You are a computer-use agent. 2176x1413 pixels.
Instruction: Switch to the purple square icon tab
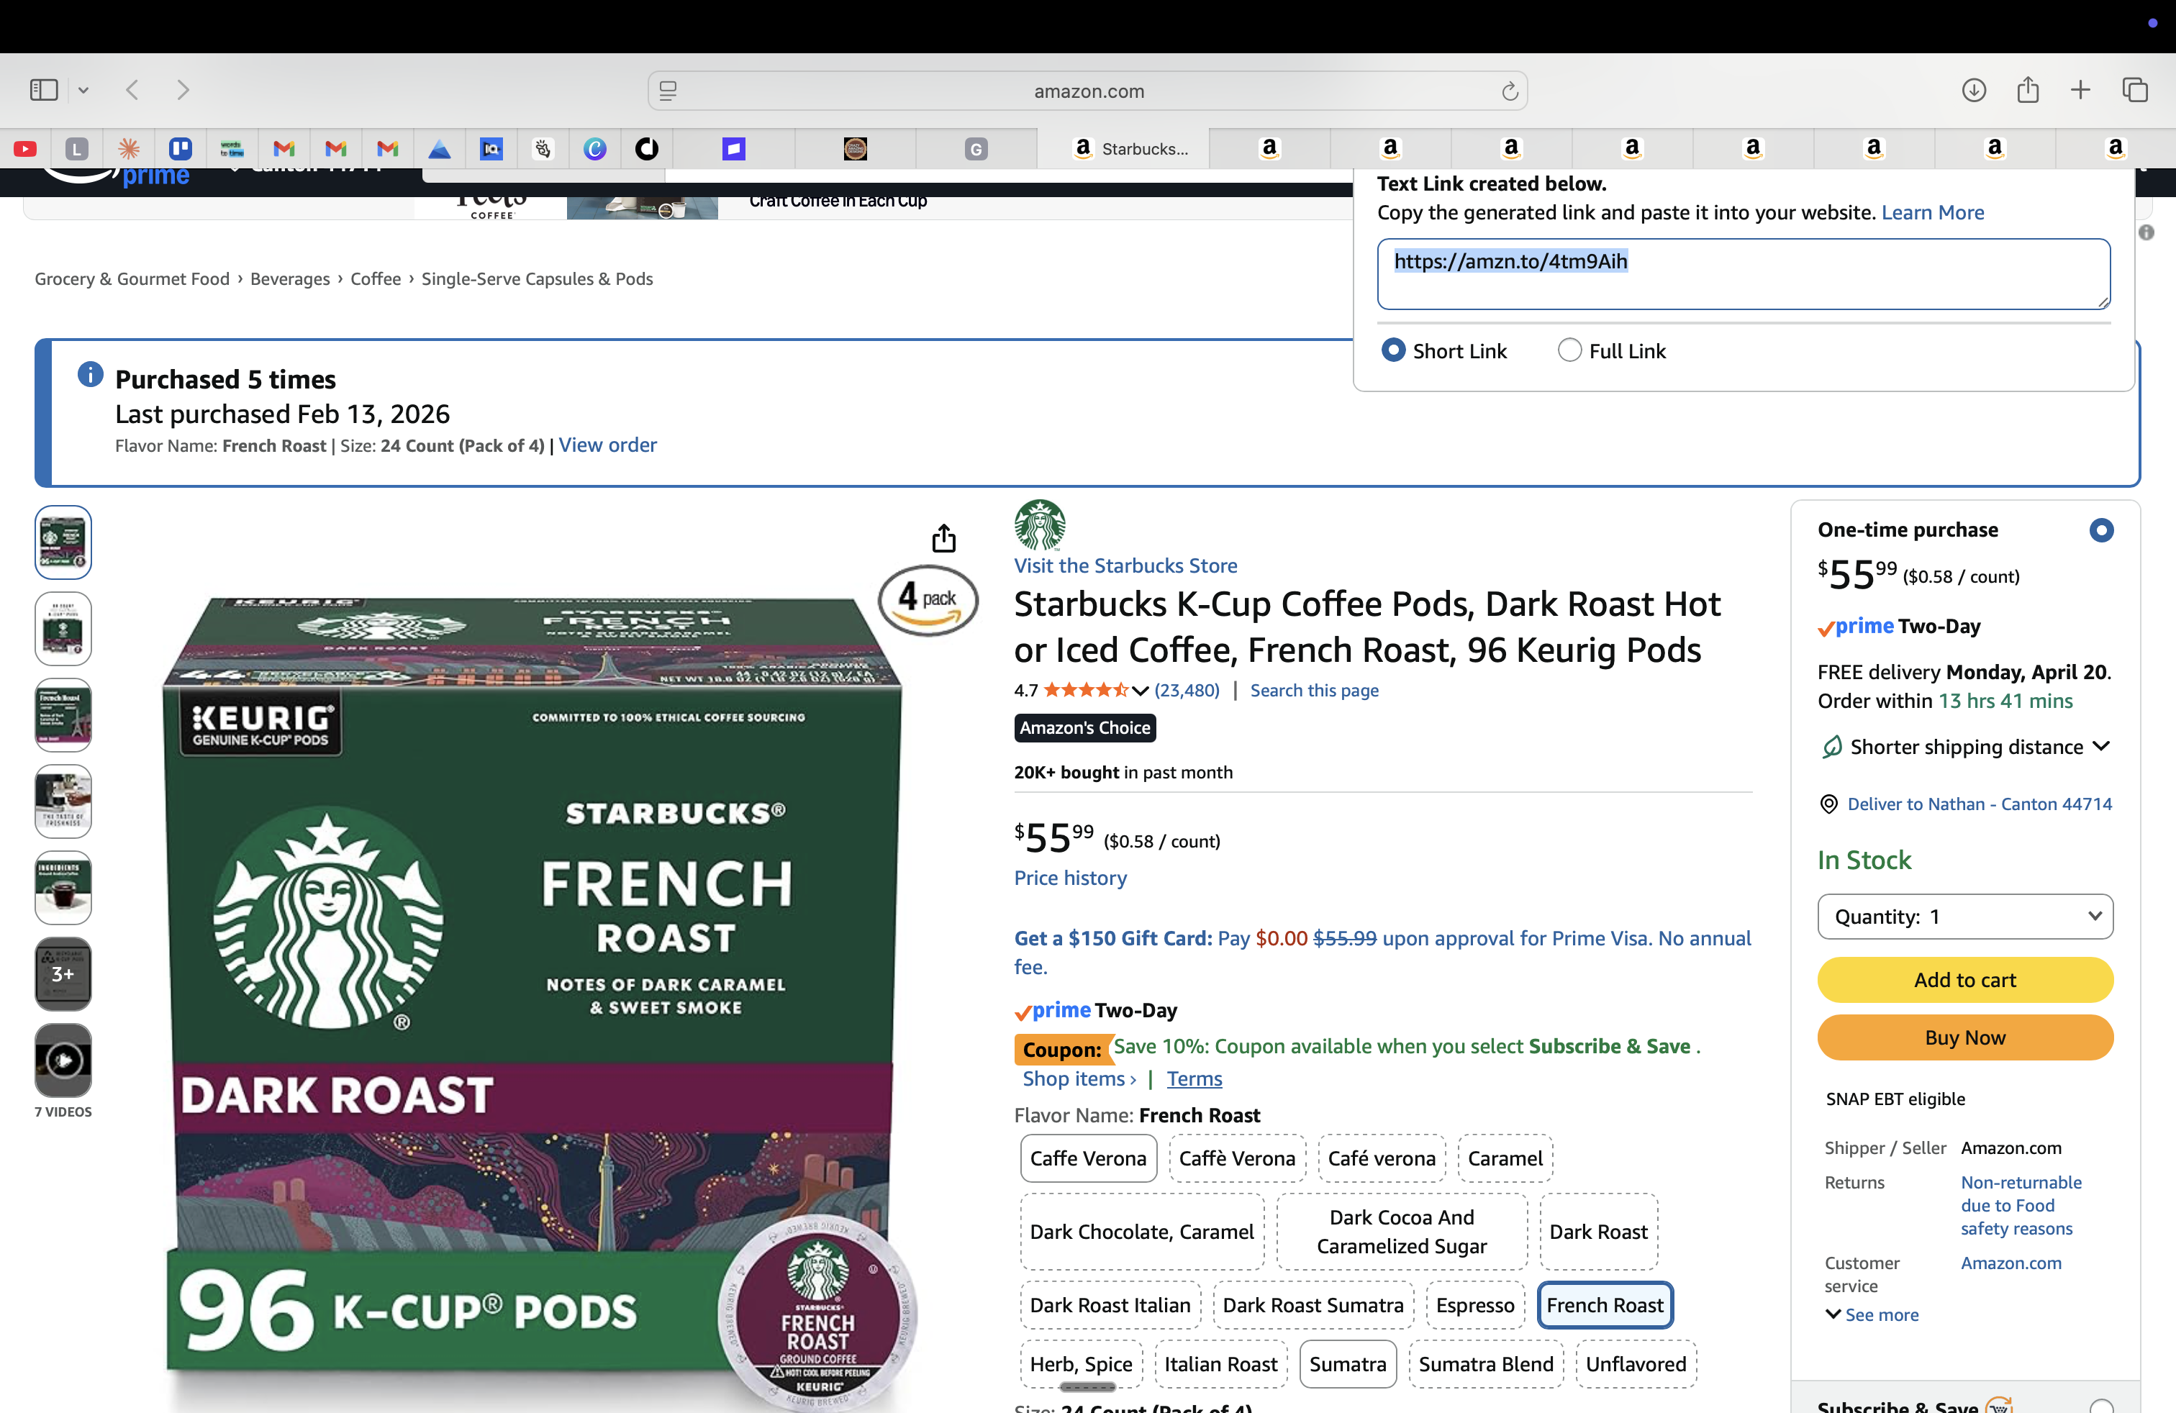(734, 148)
